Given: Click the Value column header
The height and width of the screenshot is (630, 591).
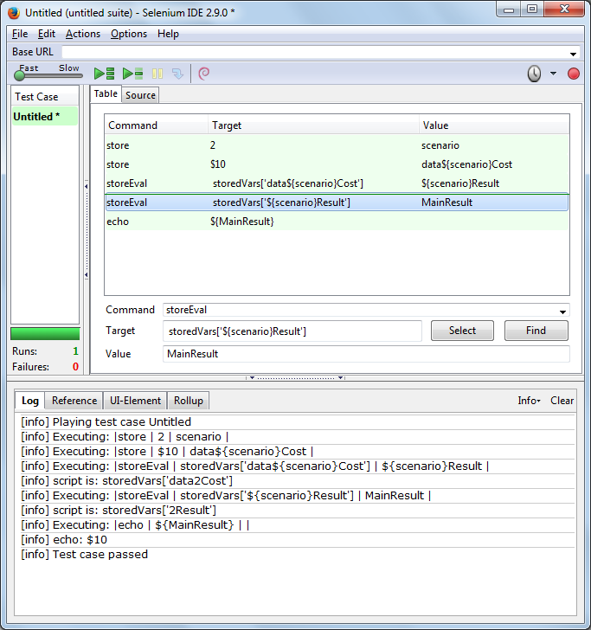Looking at the screenshot, I should (494, 125).
